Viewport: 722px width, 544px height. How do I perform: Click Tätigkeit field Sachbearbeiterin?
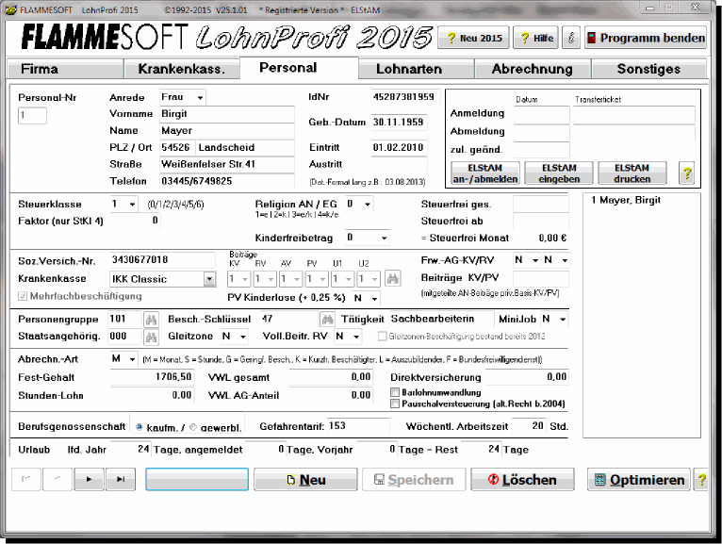tap(441, 319)
